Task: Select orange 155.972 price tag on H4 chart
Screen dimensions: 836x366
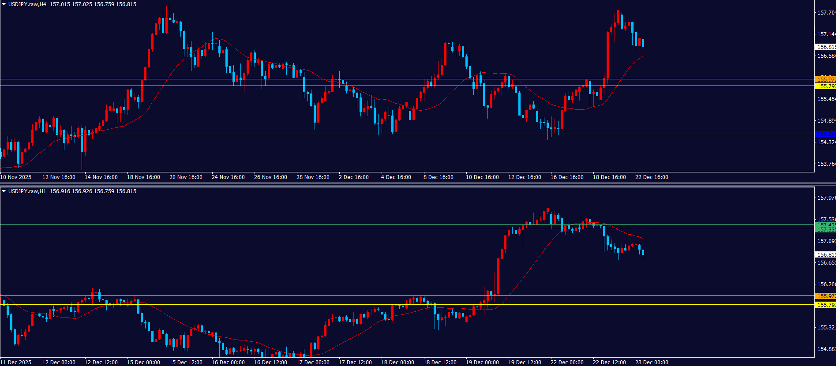Action: [x=825, y=79]
